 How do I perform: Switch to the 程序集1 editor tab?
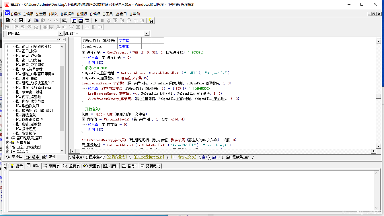click(x=78, y=157)
